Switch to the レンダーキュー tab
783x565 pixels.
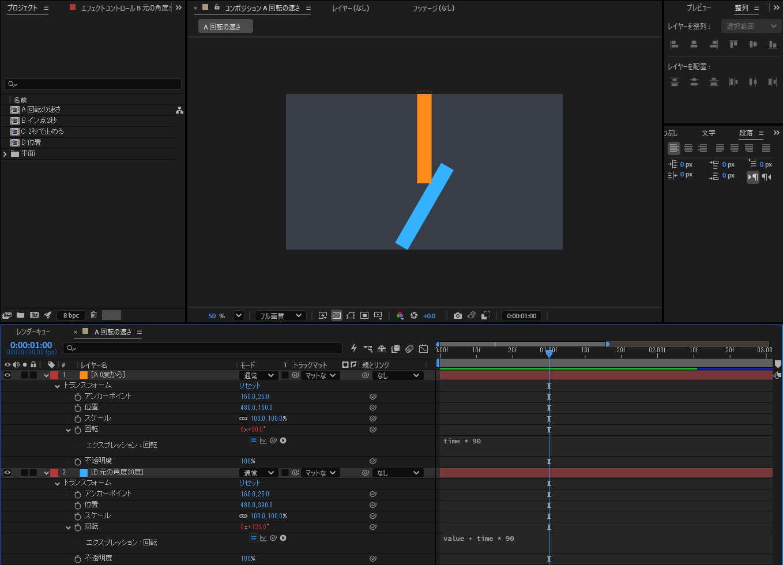coord(33,332)
